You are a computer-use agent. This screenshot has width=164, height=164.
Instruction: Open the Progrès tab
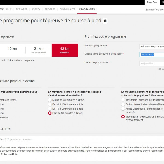[50, 9]
